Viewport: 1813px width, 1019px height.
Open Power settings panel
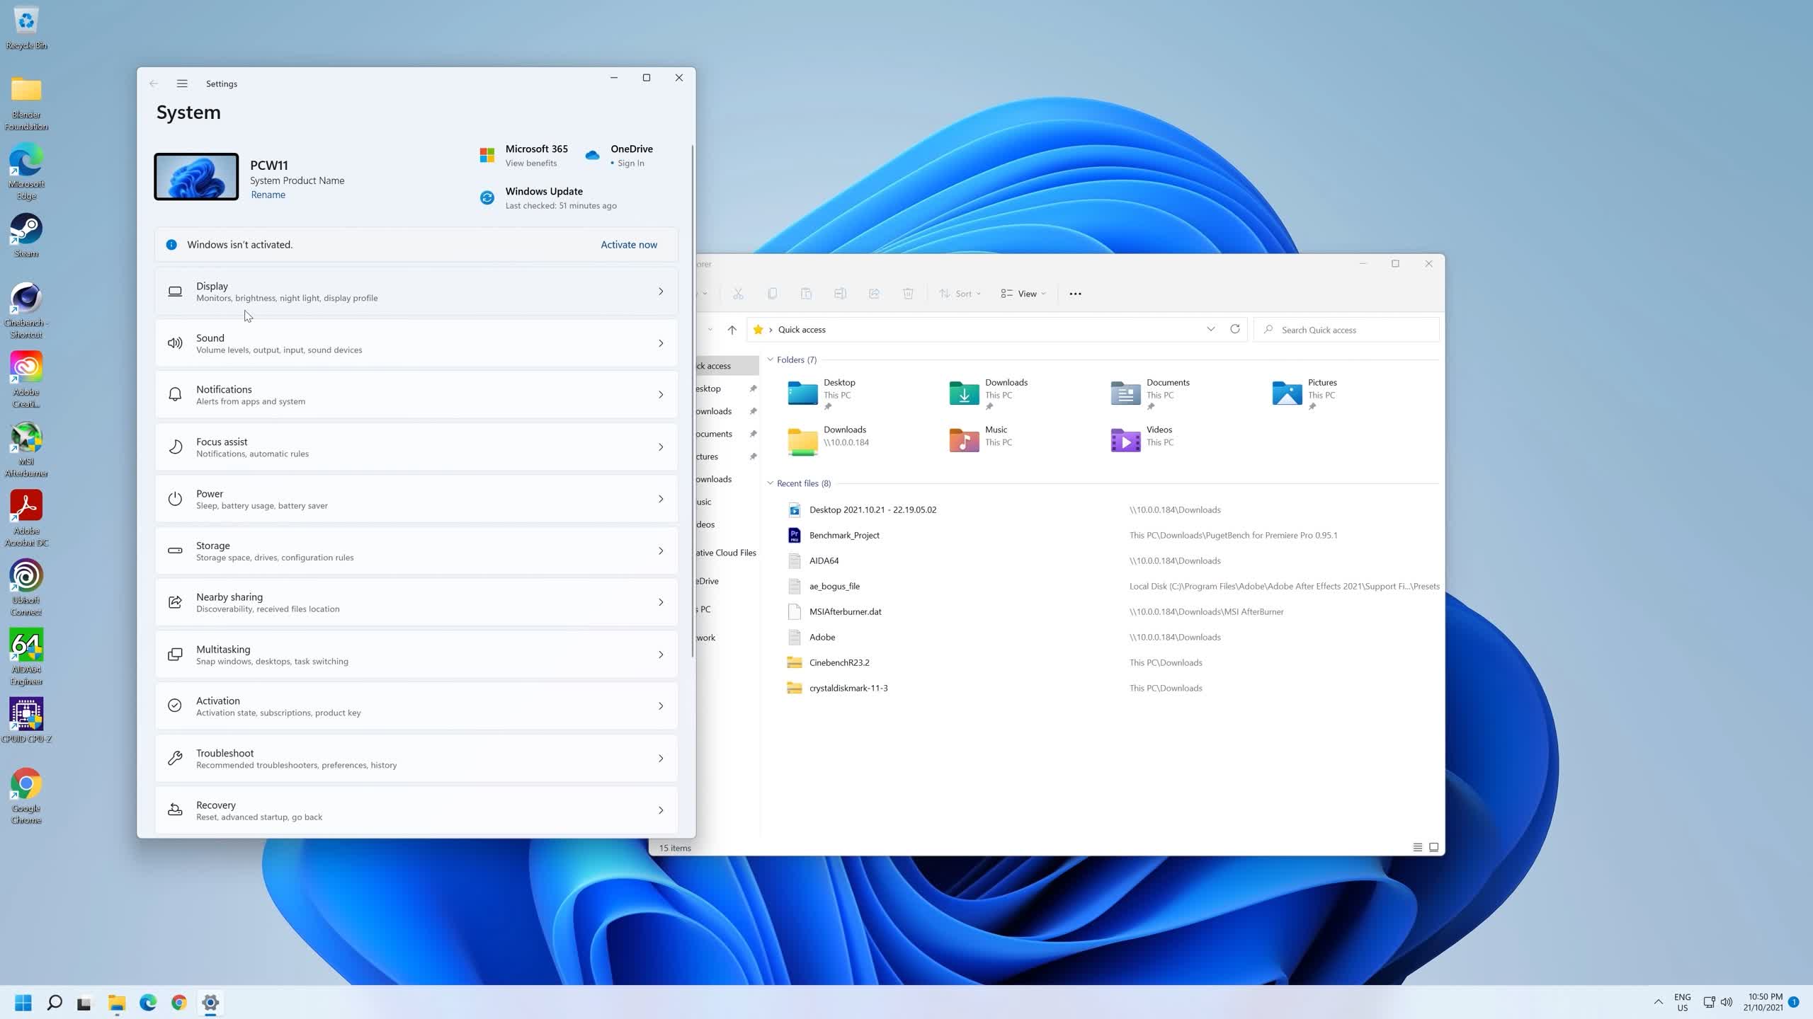click(417, 500)
